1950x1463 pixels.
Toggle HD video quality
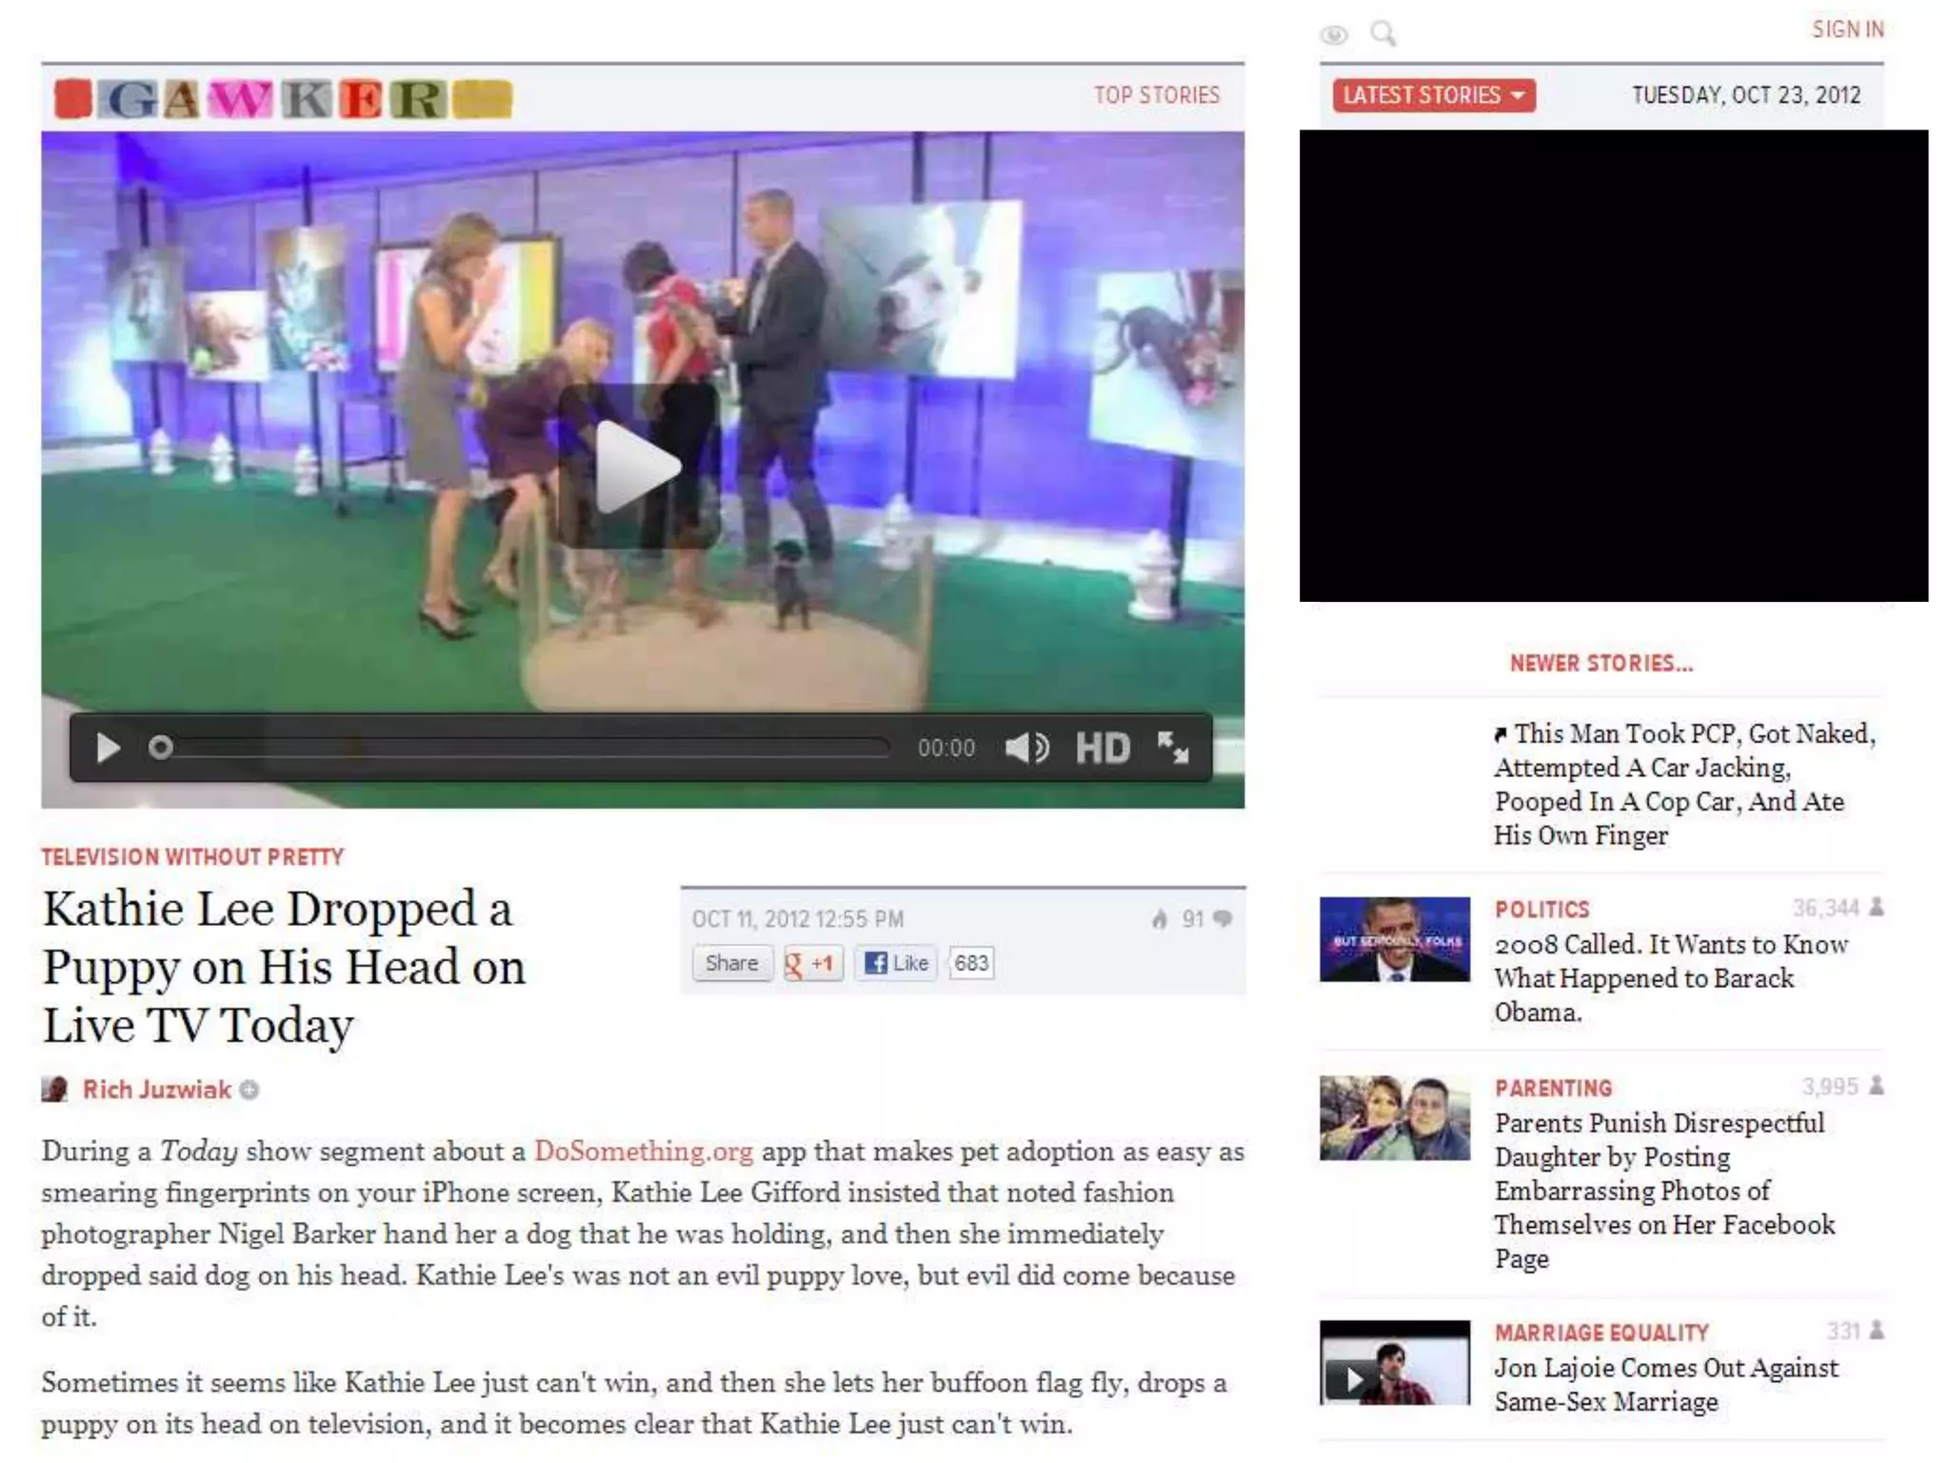pyautogui.click(x=1103, y=748)
